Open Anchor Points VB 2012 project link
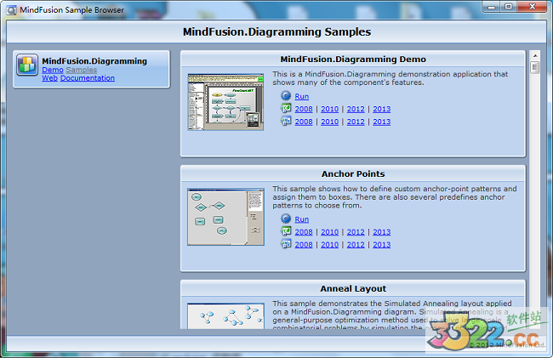The width and height of the screenshot is (553, 358). pos(356,245)
